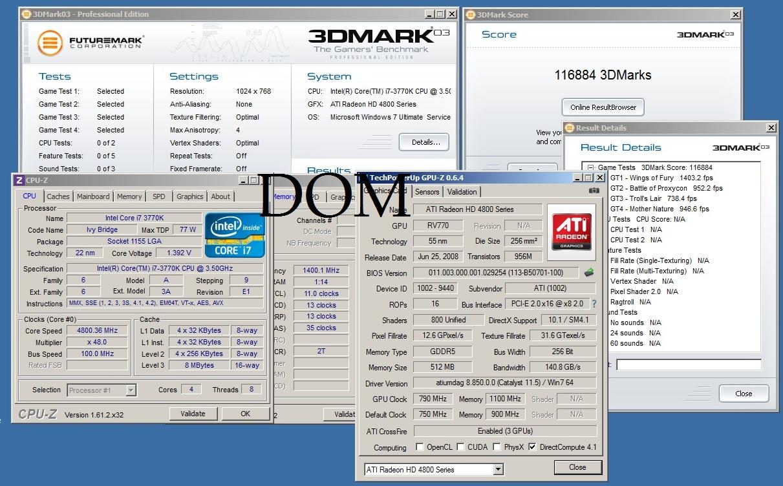783x486 pixels.
Task: Click the Ragtroll result row
Action: tap(630, 302)
